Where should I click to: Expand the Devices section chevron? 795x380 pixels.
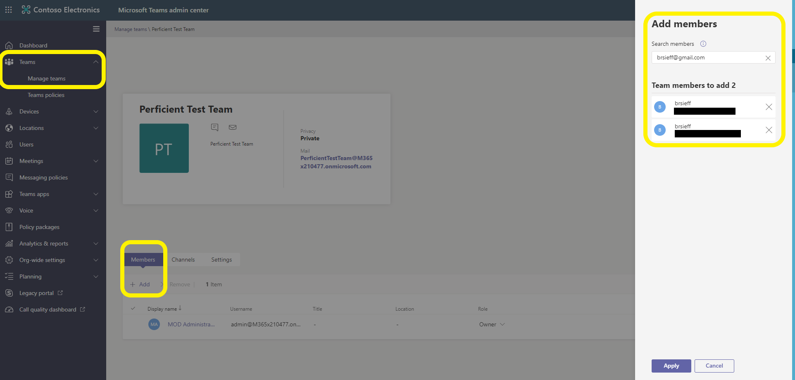click(96, 111)
